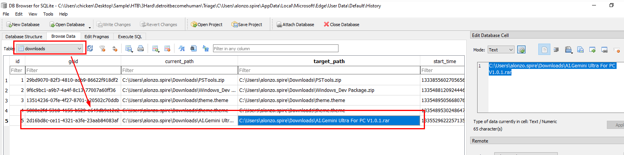Image resolution: width=624 pixels, height=155 pixels.
Task: Click the binoculars find icon
Action: tap(194, 49)
